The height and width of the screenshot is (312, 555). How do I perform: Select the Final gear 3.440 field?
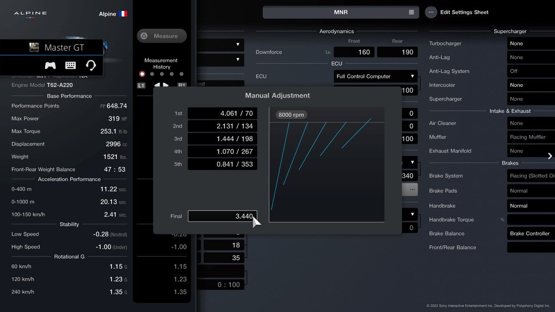222,216
